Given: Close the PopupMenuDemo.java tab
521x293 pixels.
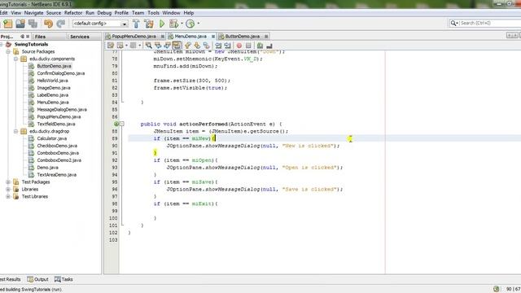Looking at the screenshot, I should (163, 36).
